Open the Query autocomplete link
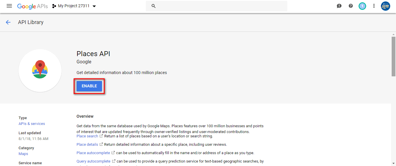Screen dimensions: 396x166 tap(93, 161)
